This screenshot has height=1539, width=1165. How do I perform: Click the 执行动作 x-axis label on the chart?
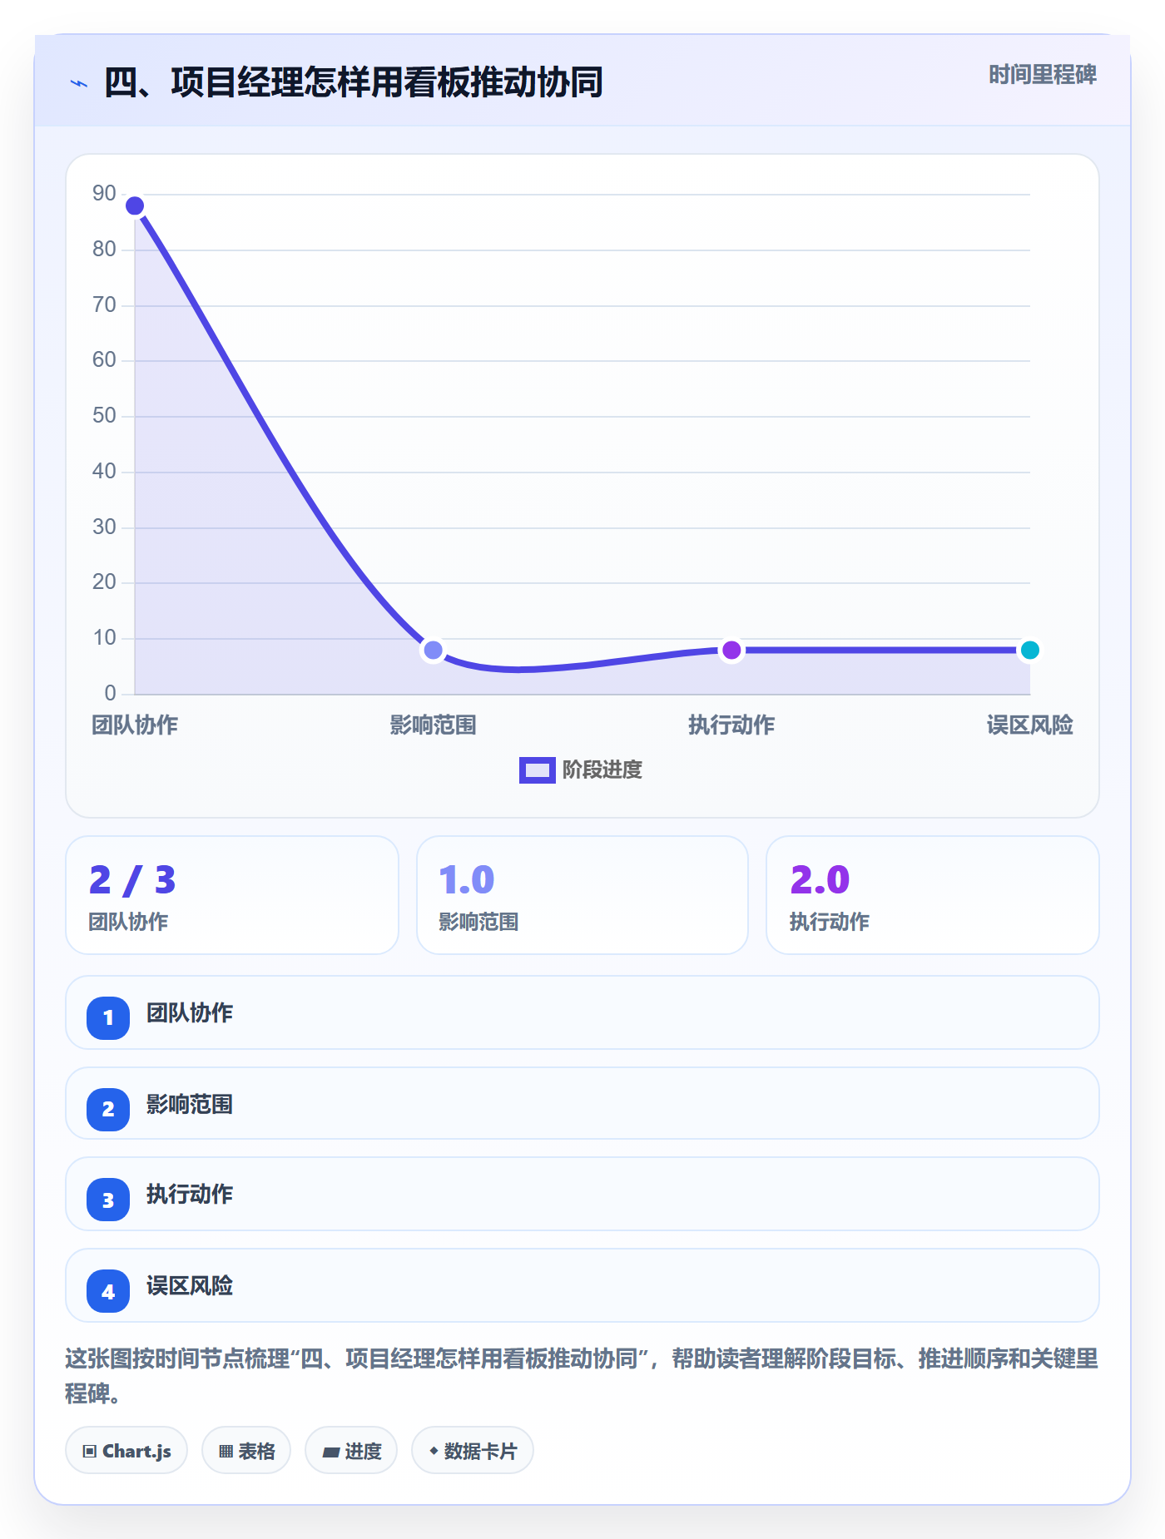click(731, 725)
